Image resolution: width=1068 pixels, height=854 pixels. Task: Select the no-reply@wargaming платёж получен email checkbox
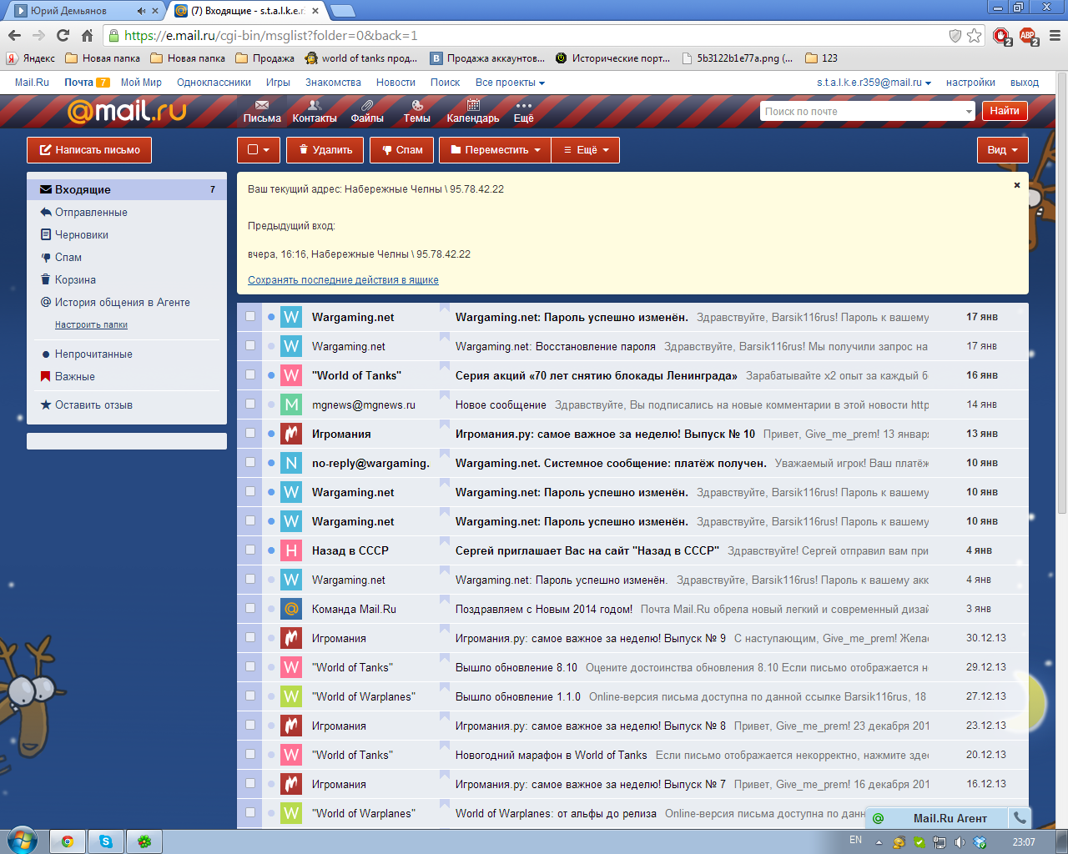250,462
